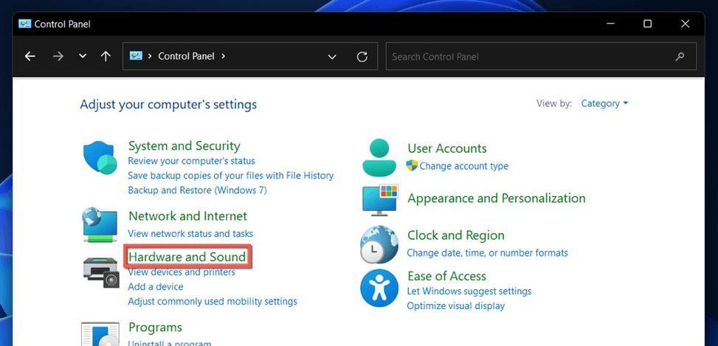Viewport: 718px width, 346px height.
Task: Expand the address bar history dropdown
Action: click(332, 57)
